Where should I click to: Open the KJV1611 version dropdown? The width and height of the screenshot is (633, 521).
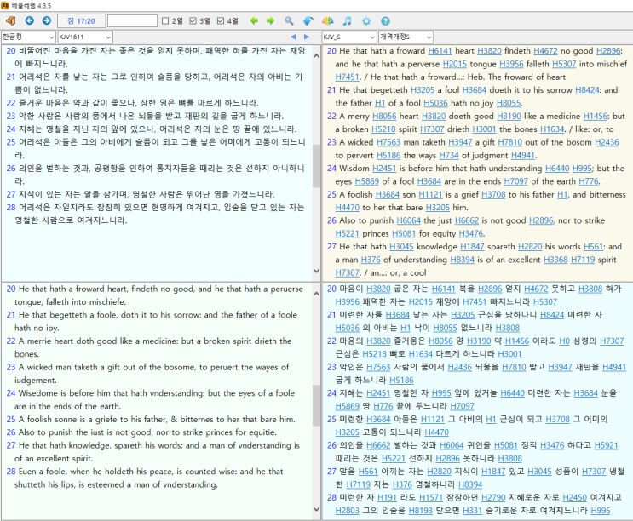tap(85, 37)
